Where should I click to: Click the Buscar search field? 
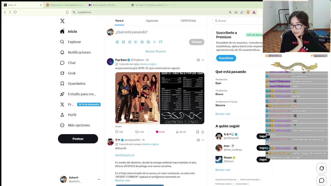(238, 21)
